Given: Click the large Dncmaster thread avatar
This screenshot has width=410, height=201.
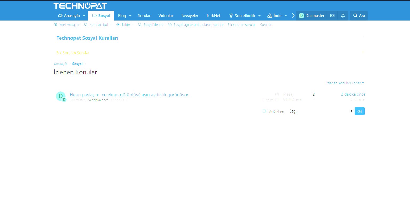Looking at the screenshot, I should pos(60,96).
